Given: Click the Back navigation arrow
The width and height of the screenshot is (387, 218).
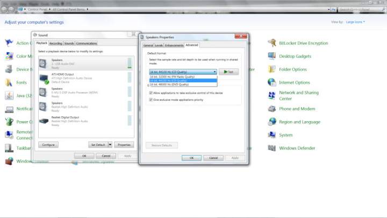Looking at the screenshot, I should (4, 9).
